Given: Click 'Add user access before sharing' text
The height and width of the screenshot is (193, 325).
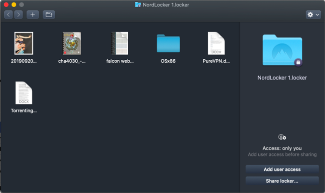Looking at the screenshot, I should pos(282,154).
